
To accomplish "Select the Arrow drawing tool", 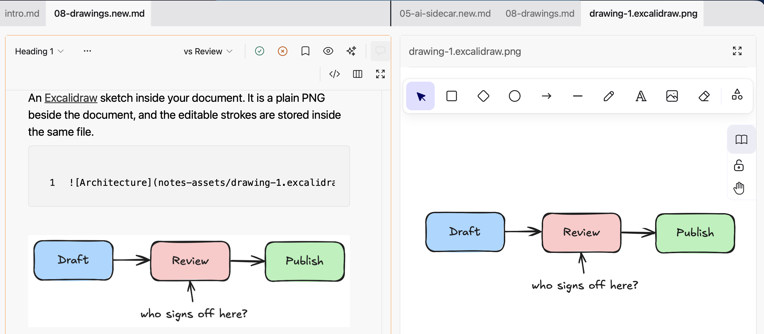I will pos(546,96).
